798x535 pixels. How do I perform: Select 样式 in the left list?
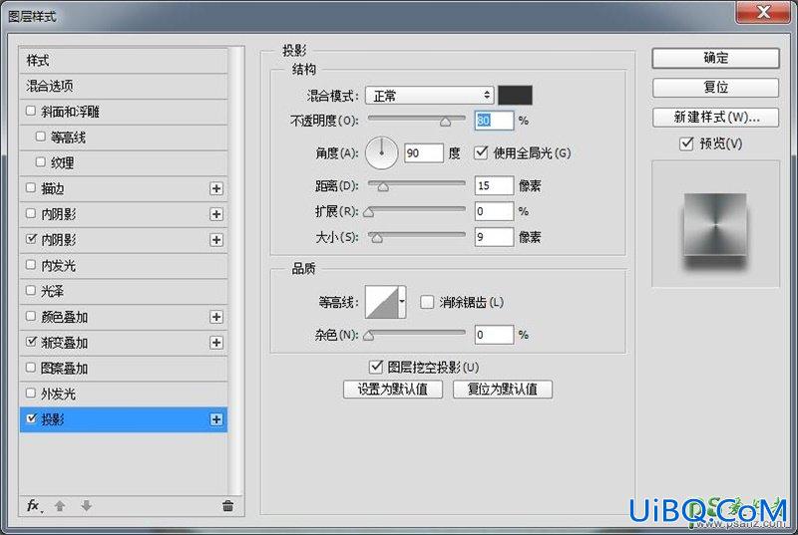123,61
